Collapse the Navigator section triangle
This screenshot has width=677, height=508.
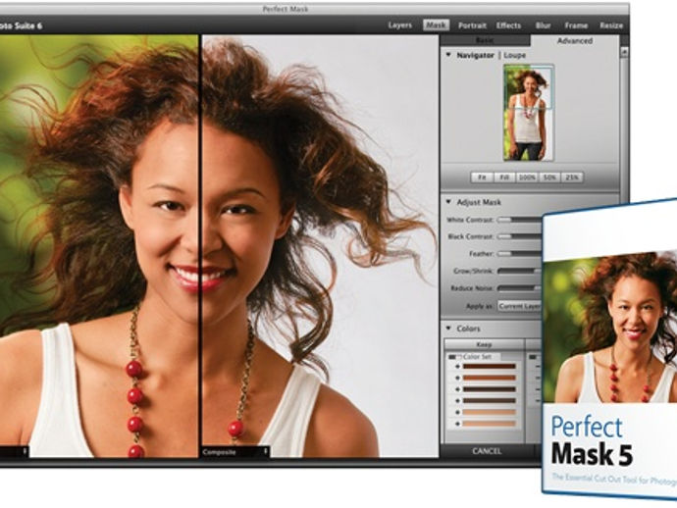pyautogui.click(x=448, y=55)
